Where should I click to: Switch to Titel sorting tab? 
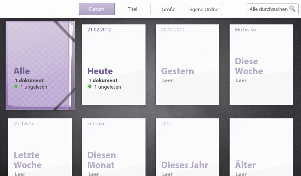click(x=133, y=9)
